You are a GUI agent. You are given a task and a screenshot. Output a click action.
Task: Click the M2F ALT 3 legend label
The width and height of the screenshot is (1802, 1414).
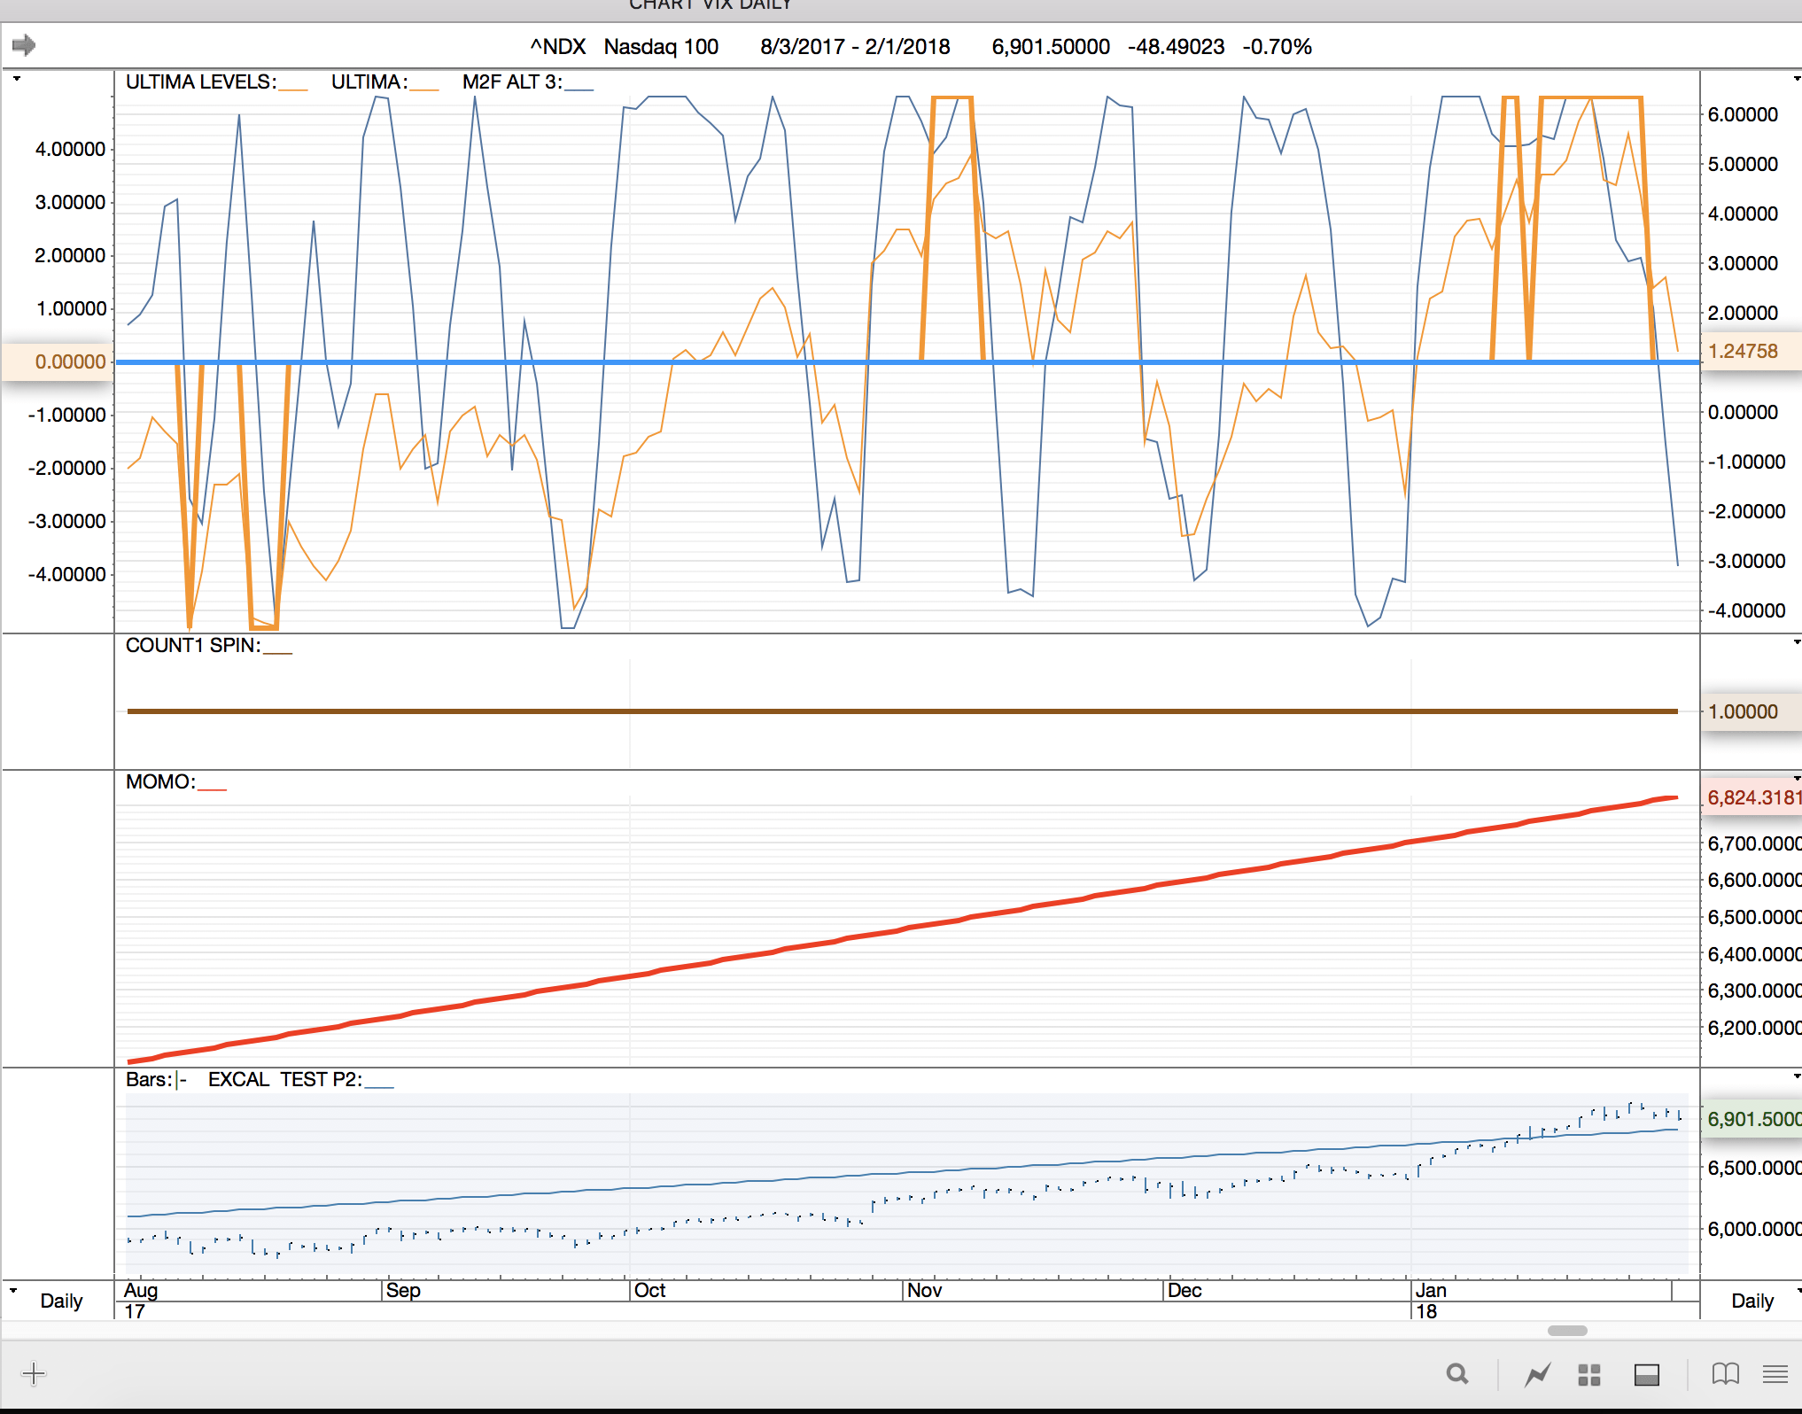click(511, 82)
